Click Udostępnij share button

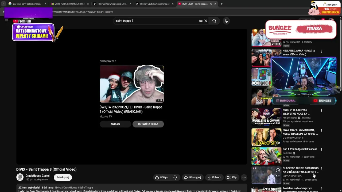(x=192, y=177)
